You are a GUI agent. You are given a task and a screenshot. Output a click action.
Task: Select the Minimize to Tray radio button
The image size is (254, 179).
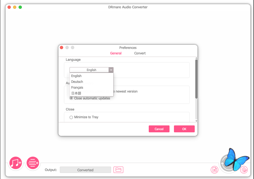(71, 117)
